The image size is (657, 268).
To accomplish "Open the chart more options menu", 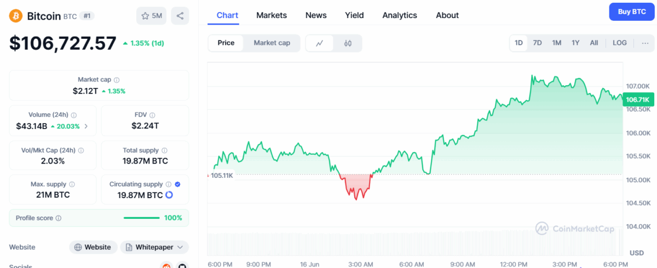I will [645, 43].
